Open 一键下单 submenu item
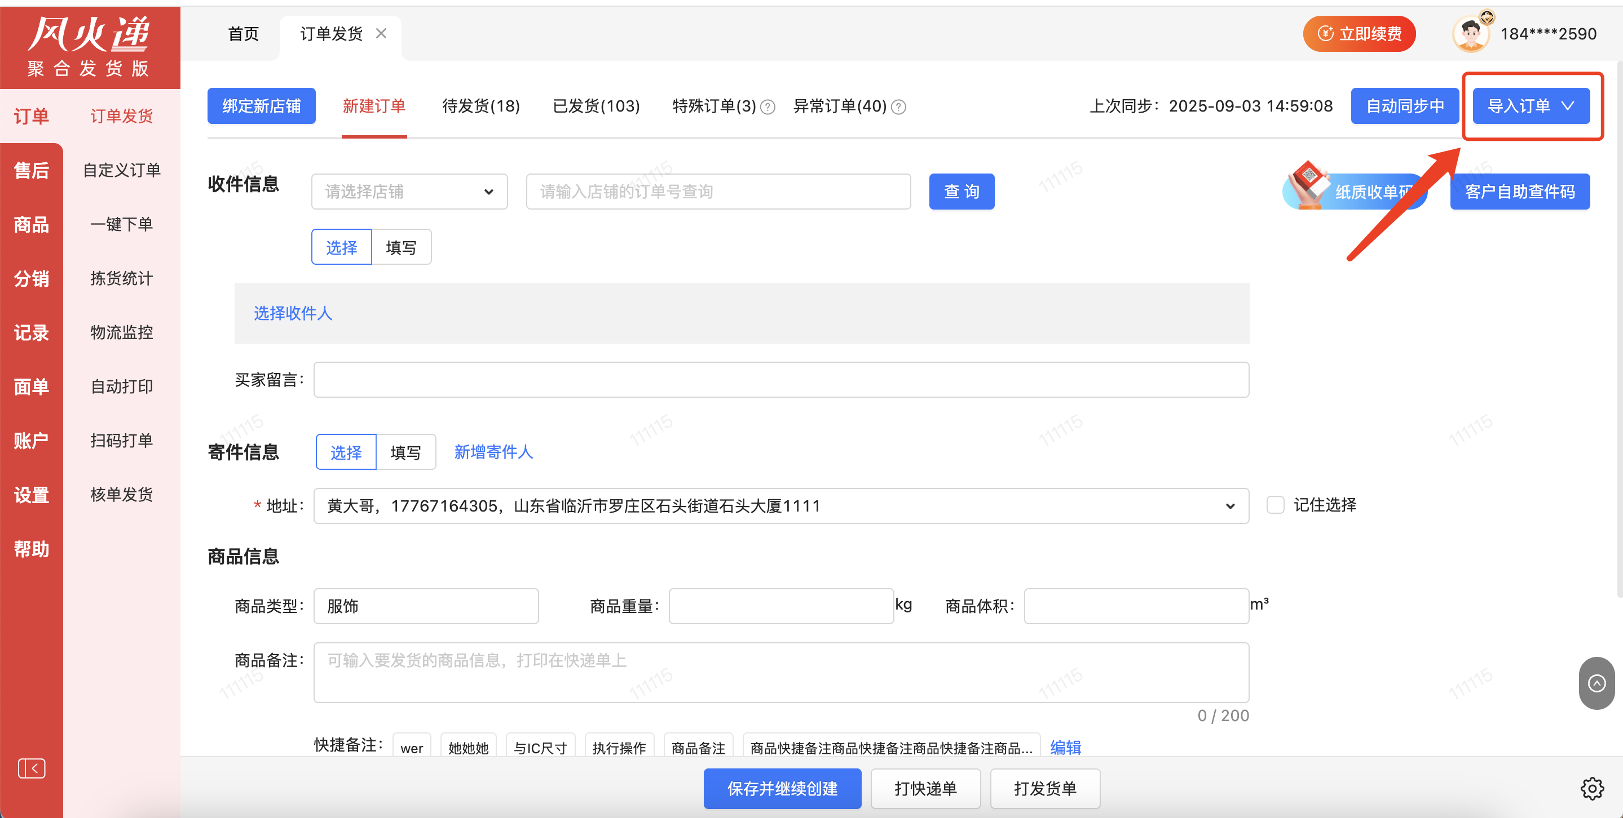1623x818 pixels. (x=122, y=224)
